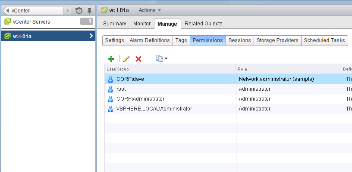Select the Alarm Definitions sub-tab
This screenshot has width=352, height=172.
(x=150, y=40)
